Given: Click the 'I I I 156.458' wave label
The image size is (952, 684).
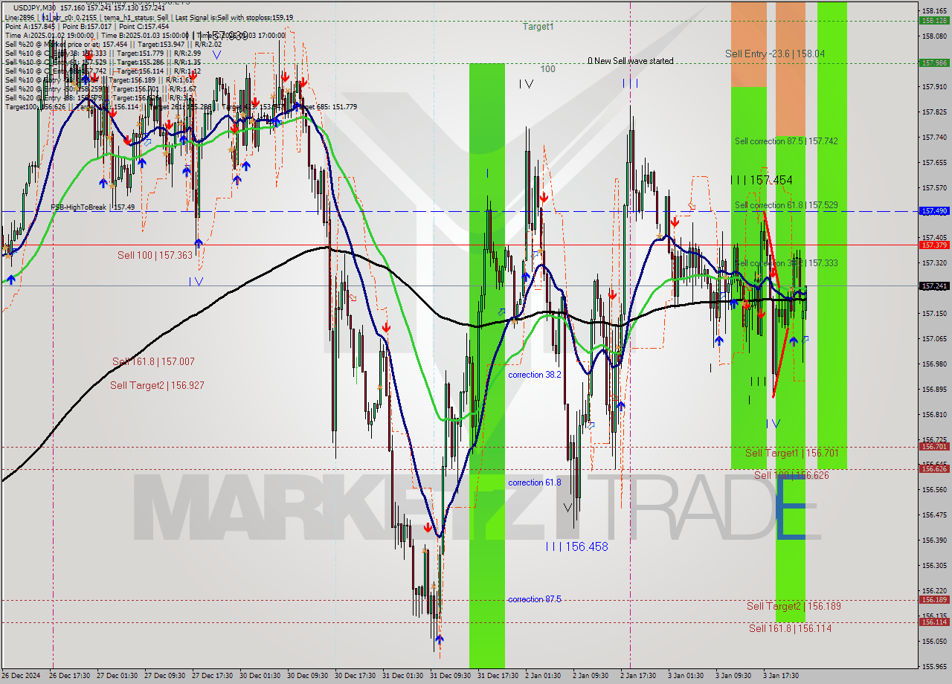Looking at the screenshot, I should 576,547.
